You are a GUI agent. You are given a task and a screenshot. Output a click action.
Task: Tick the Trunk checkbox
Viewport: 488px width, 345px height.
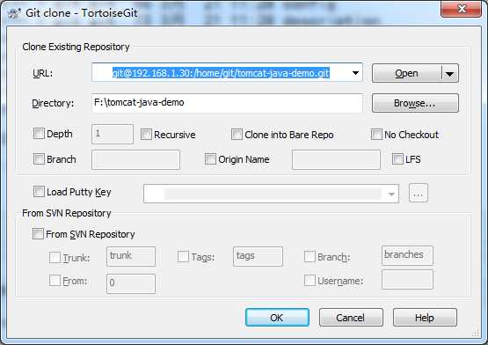point(55,257)
